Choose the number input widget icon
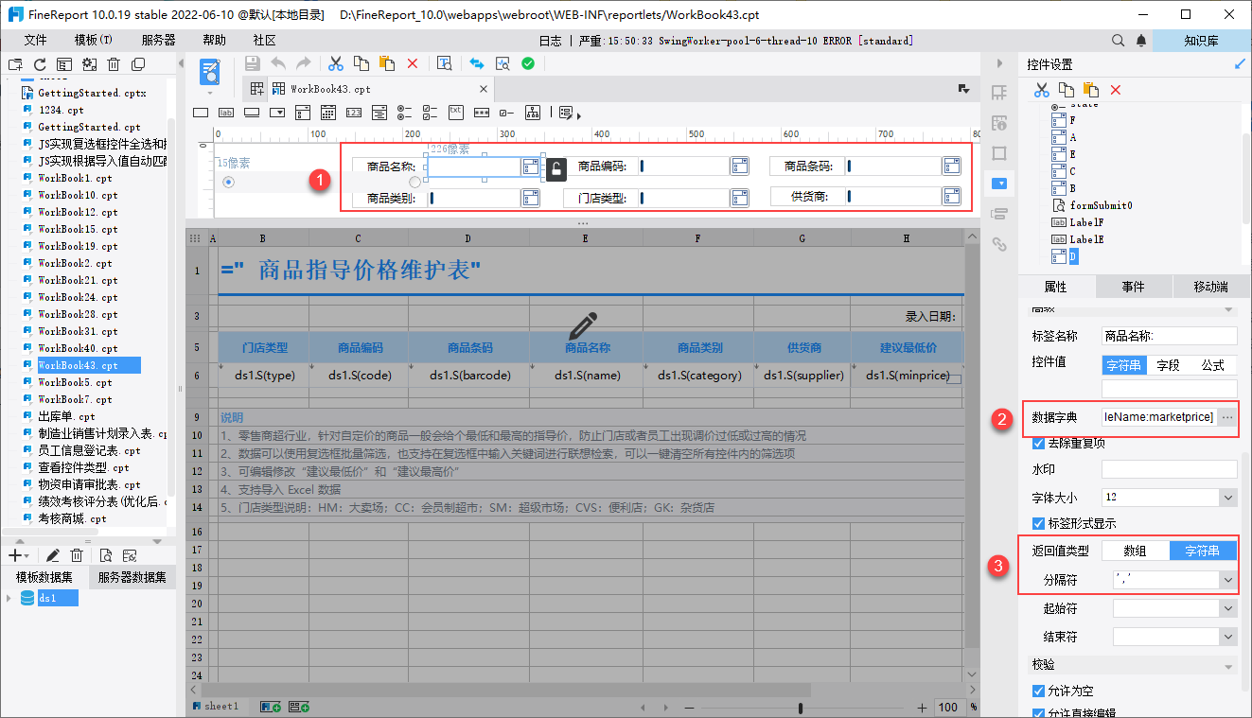The height and width of the screenshot is (718, 1252). 354,112
